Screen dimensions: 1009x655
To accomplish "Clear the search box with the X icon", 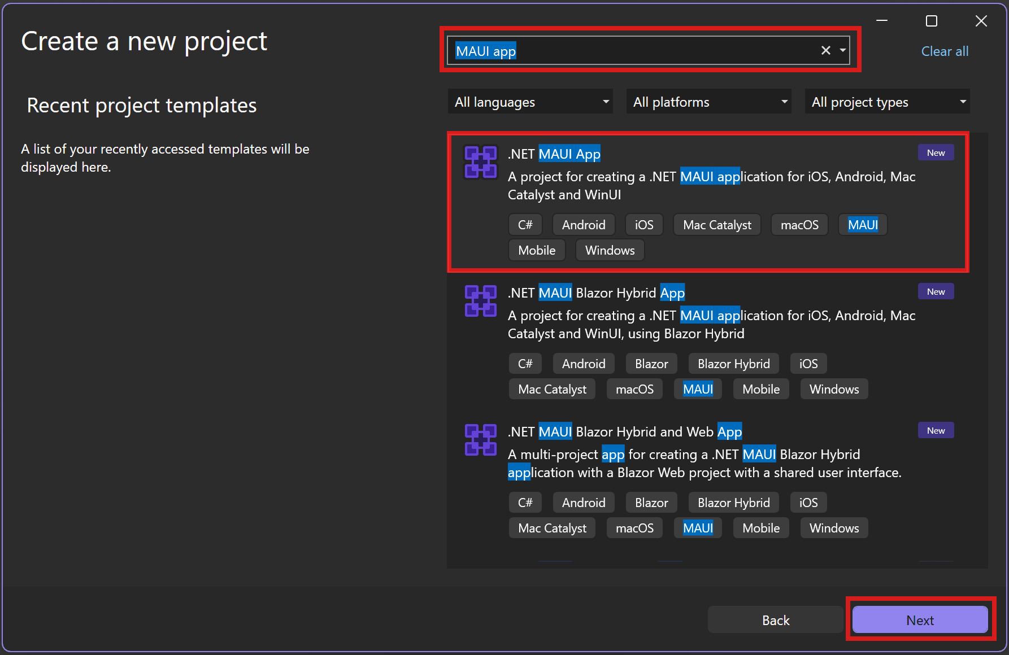I will (x=825, y=51).
